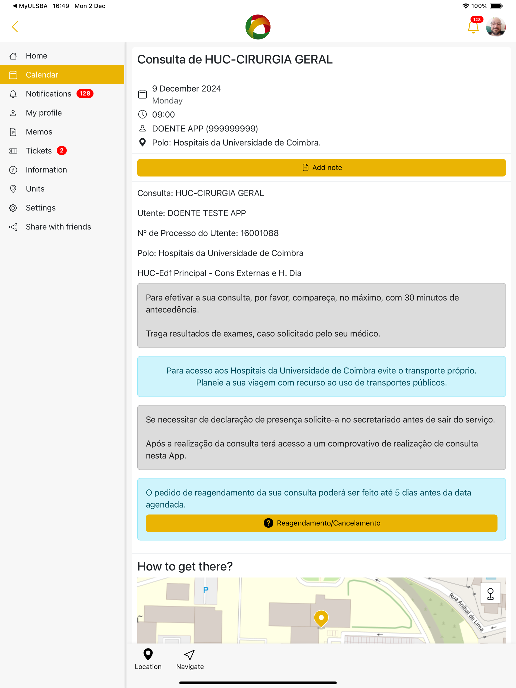Tap Navigate below the map
This screenshot has width=516, height=688.
pos(190,659)
